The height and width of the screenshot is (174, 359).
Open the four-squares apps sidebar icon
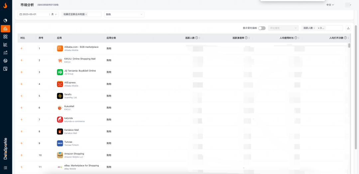(x=5, y=37)
